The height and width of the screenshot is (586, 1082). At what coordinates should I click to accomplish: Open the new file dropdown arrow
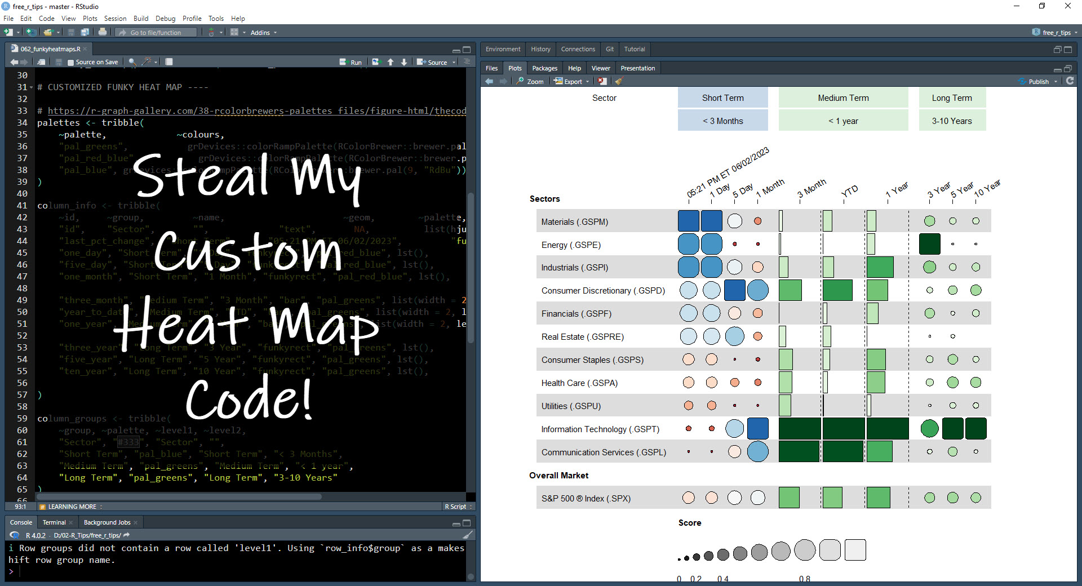click(x=18, y=33)
